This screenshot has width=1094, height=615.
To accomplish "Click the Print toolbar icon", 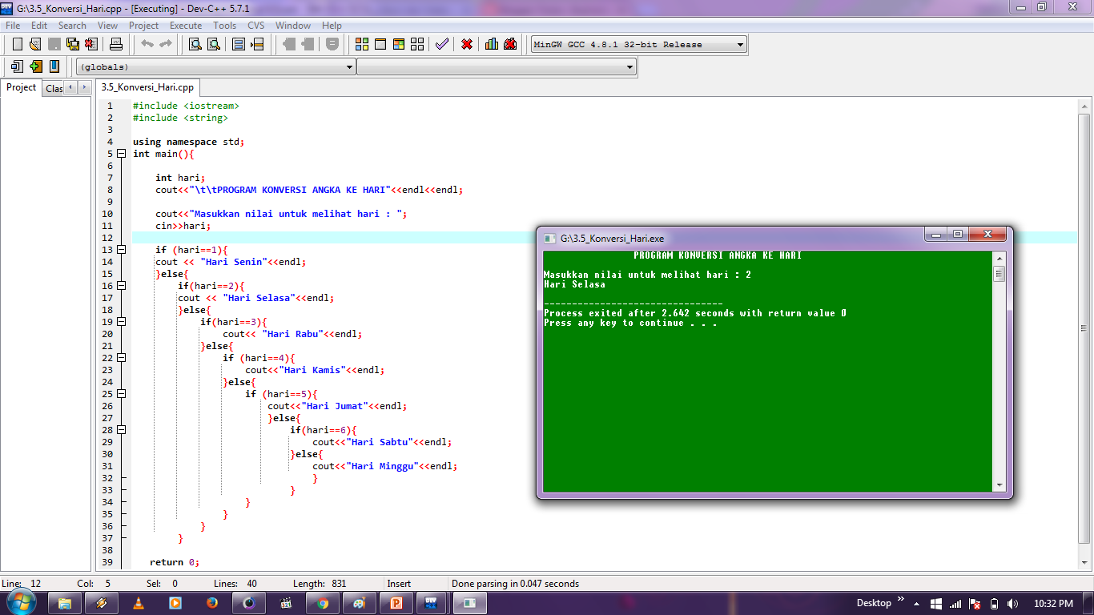I will (116, 44).
